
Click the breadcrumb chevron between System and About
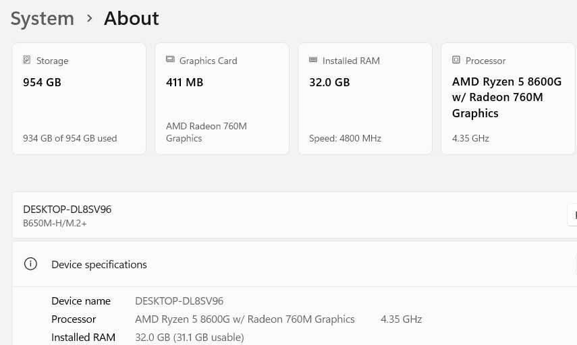click(x=89, y=19)
